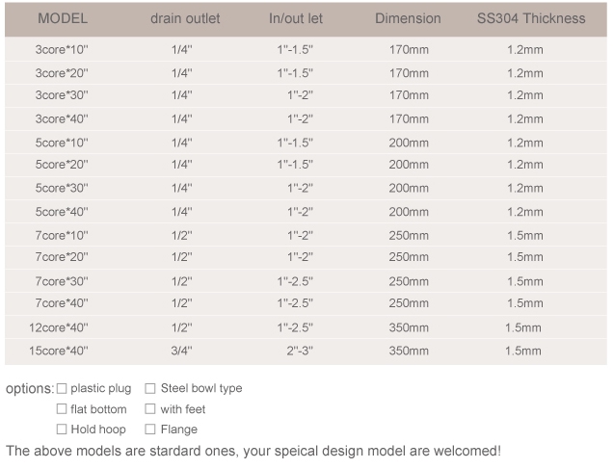
Task: Select the 3core*10" model cell
Action: tap(62, 49)
